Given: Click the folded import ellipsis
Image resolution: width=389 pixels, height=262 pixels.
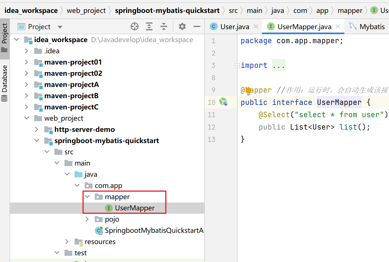Looking at the screenshot, I should (279, 65).
